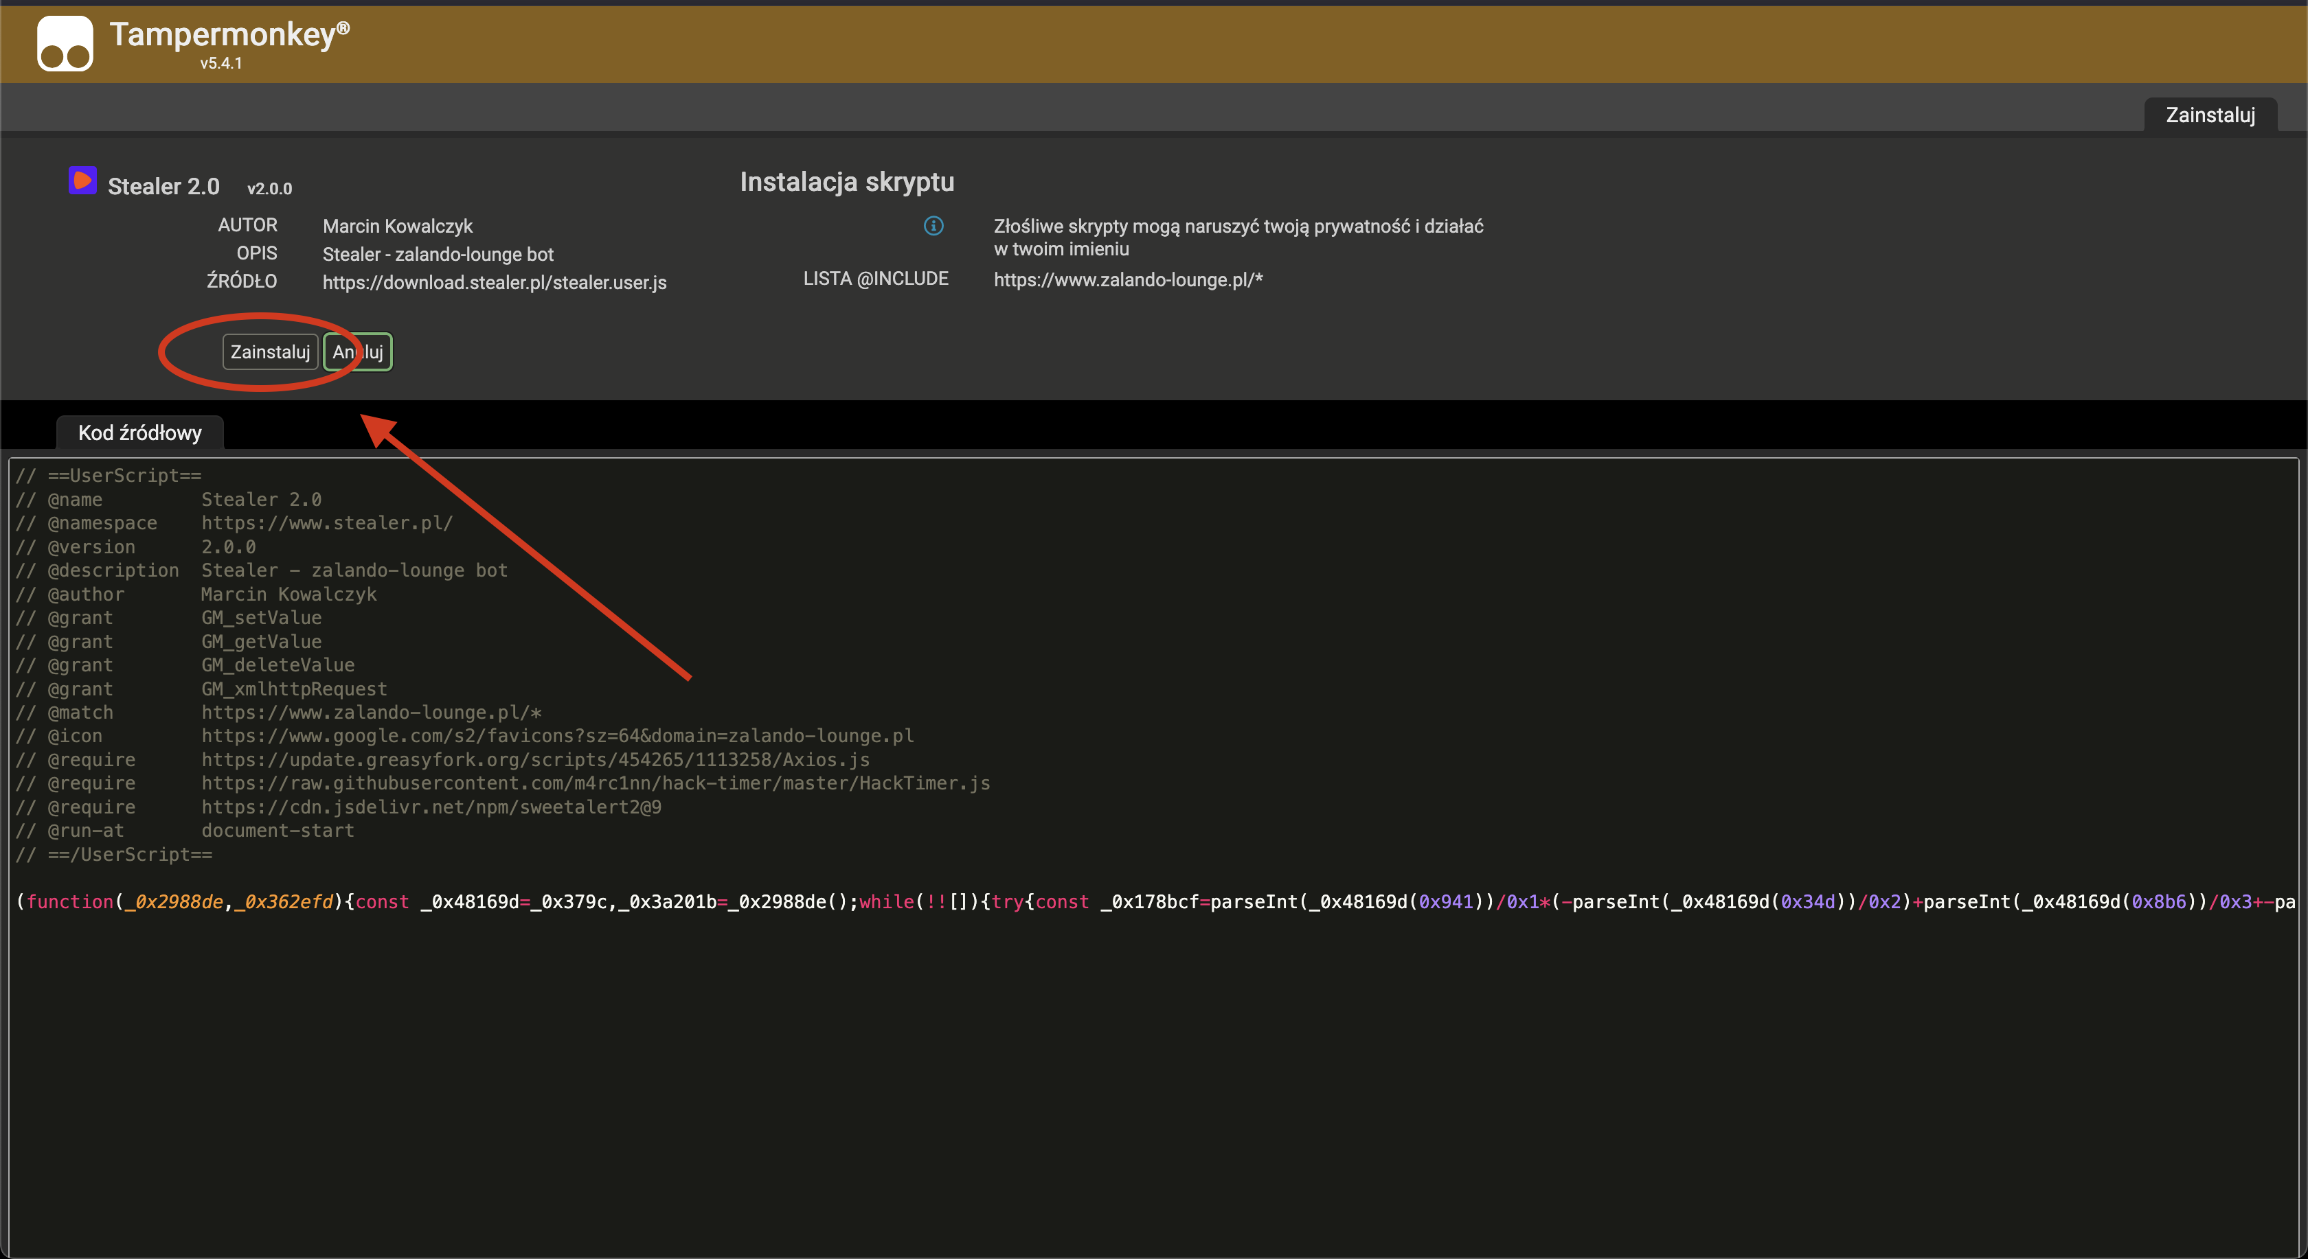This screenshot has width=2308, height=1259.
Task: Click the GM_xmlhttpRequest grant line
Action: [201, 689]
